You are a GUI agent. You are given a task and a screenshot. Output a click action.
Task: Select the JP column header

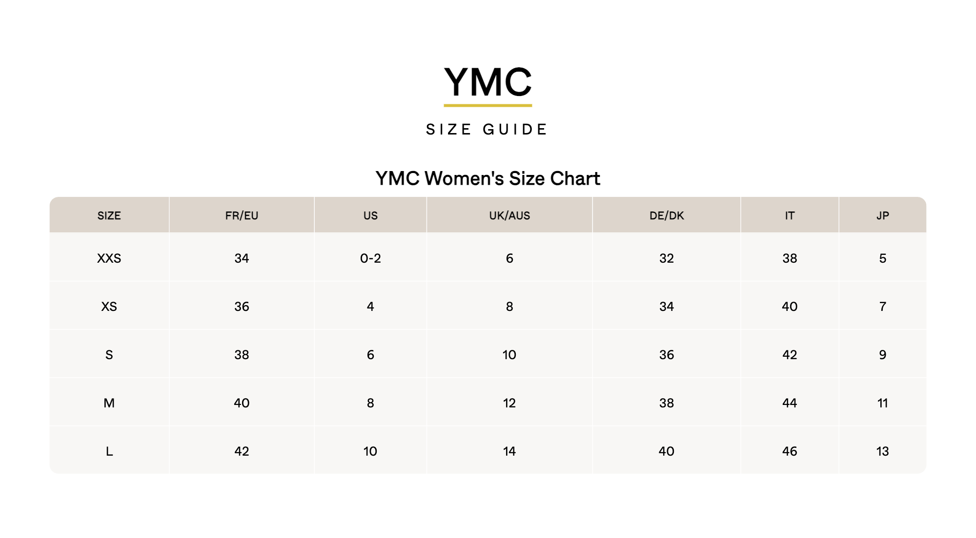(x=883, y=215)
